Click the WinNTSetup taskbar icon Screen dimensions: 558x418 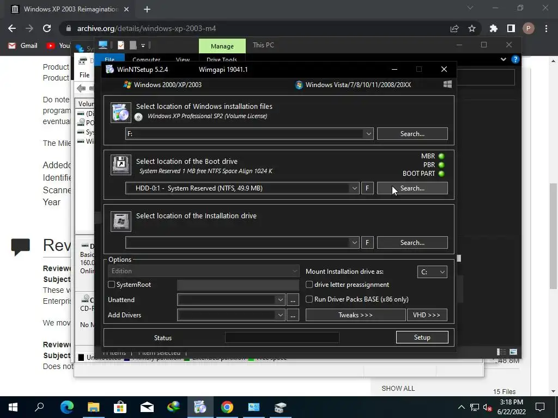click(x=200, y=407)
